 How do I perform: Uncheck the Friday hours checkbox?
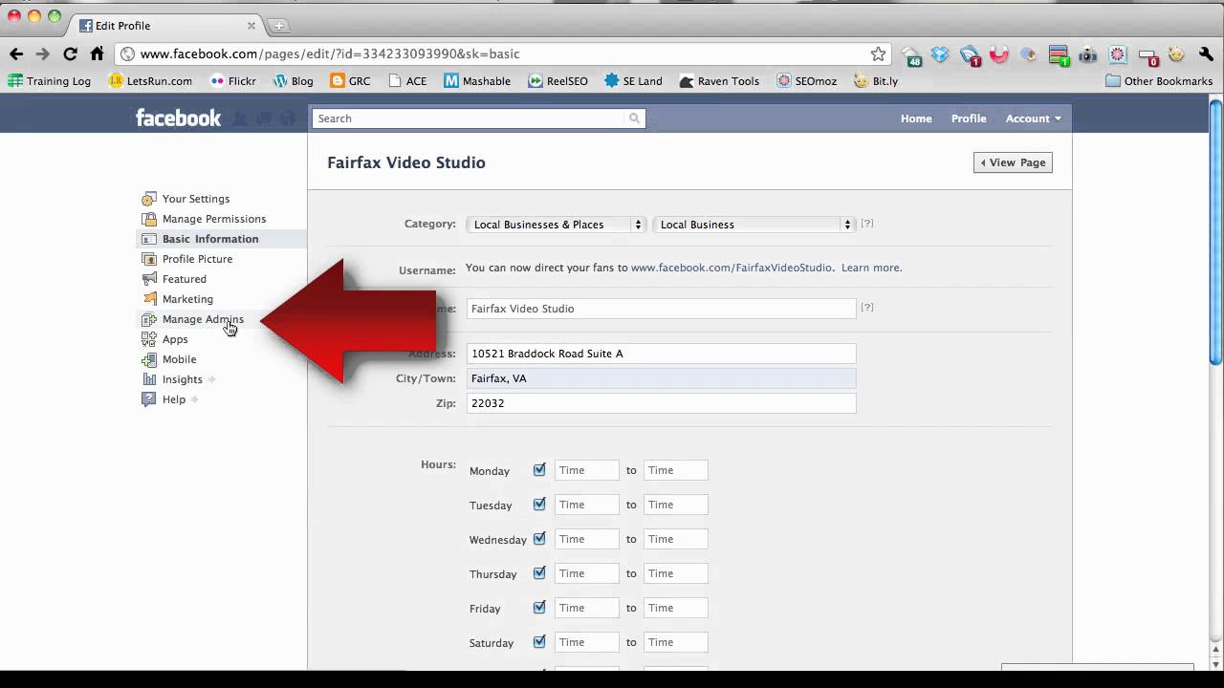click(539, 607)
